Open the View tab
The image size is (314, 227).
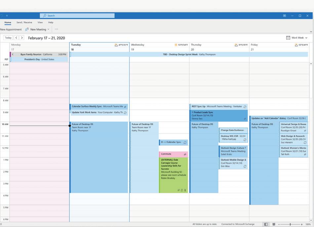click(40, 22)
